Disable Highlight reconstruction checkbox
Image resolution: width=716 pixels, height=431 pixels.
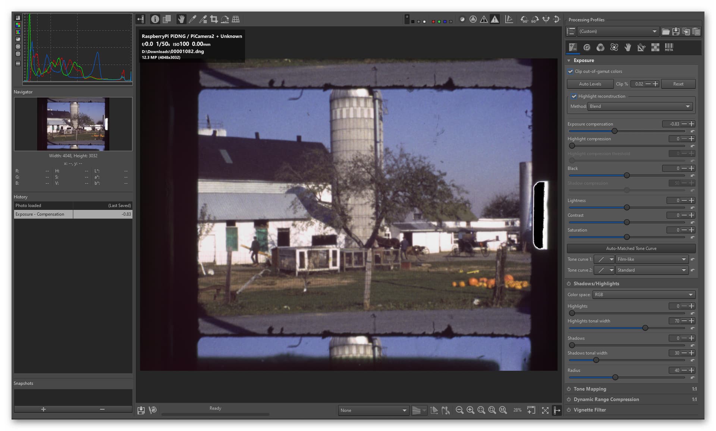[574, 96]
